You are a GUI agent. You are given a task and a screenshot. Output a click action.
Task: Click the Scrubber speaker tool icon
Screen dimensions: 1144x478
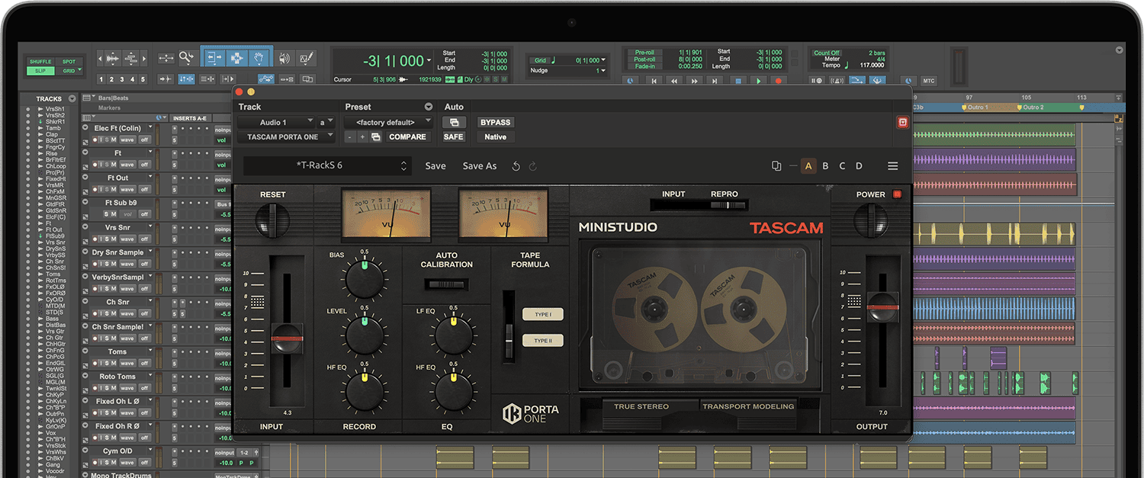click(x=284, y=57)
